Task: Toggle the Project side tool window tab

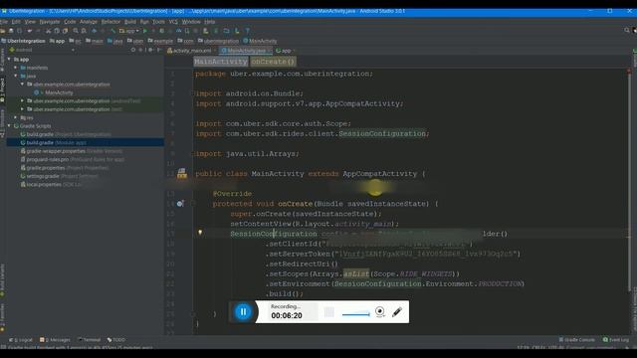Action: 2,90
